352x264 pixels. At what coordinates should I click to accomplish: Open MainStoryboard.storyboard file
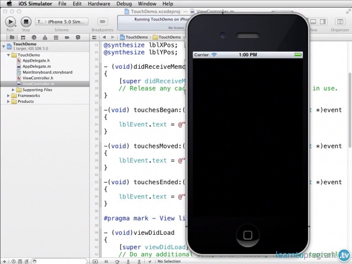[x=45, y=72]
